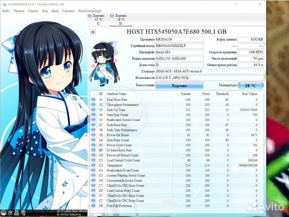Click status orb for Free Fall Protection
289x217 pixels.
click(93, 206)
